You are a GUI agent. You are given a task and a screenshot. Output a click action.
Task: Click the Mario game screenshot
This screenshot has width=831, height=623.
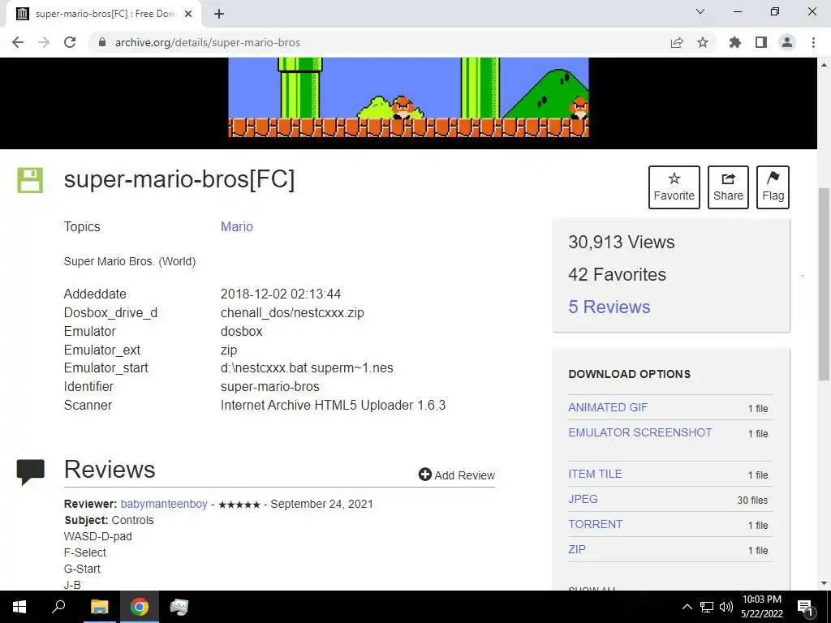point(408,97)
